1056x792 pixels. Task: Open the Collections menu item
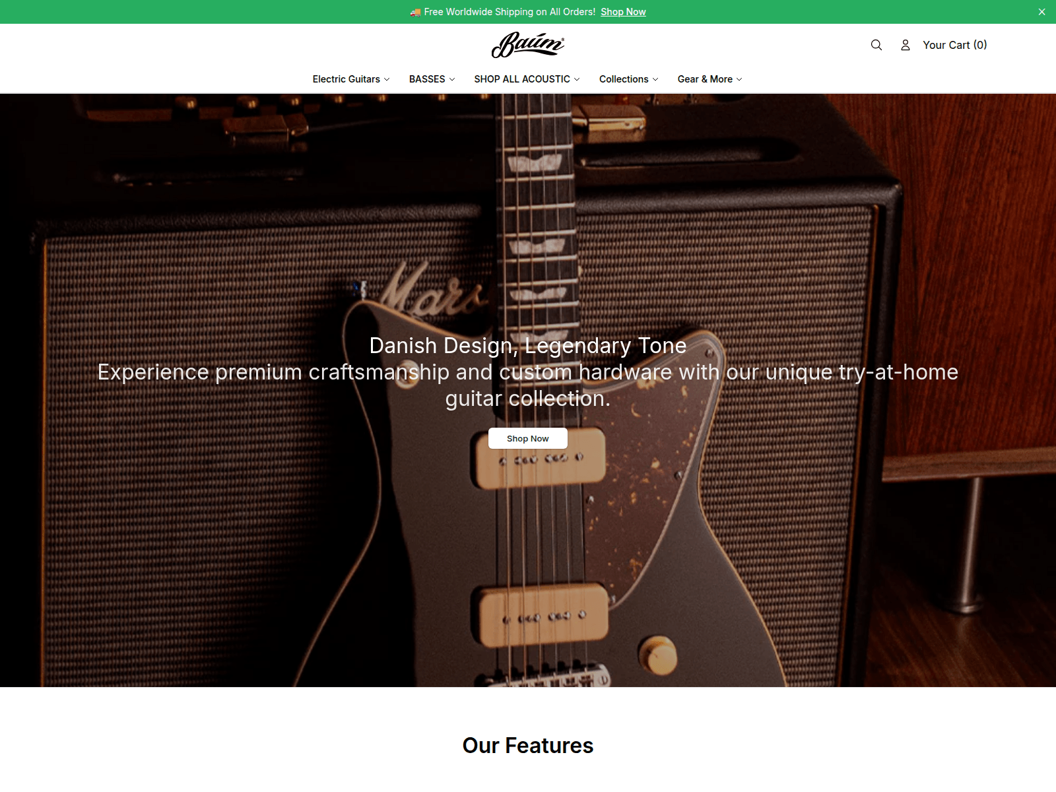tap(624, 79)
